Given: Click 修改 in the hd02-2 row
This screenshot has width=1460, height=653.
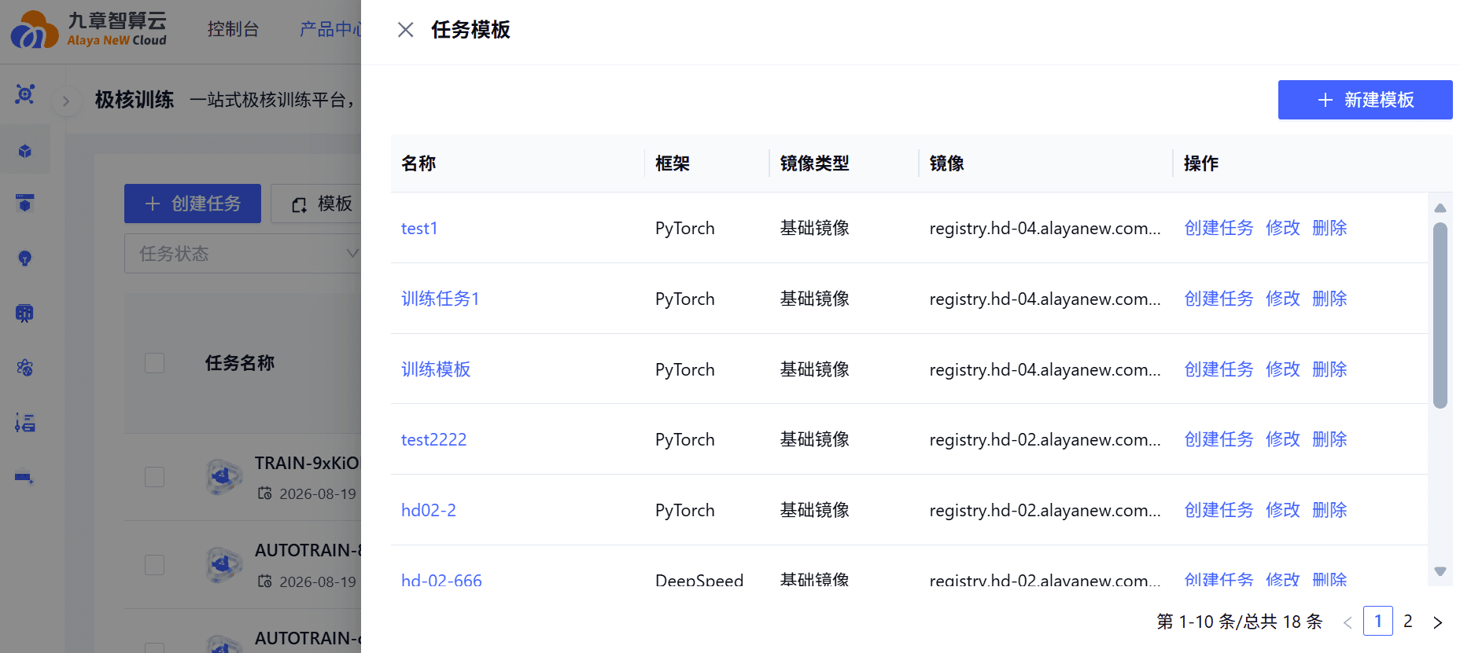Looking at the screenshot, I should click(1283, 511).
